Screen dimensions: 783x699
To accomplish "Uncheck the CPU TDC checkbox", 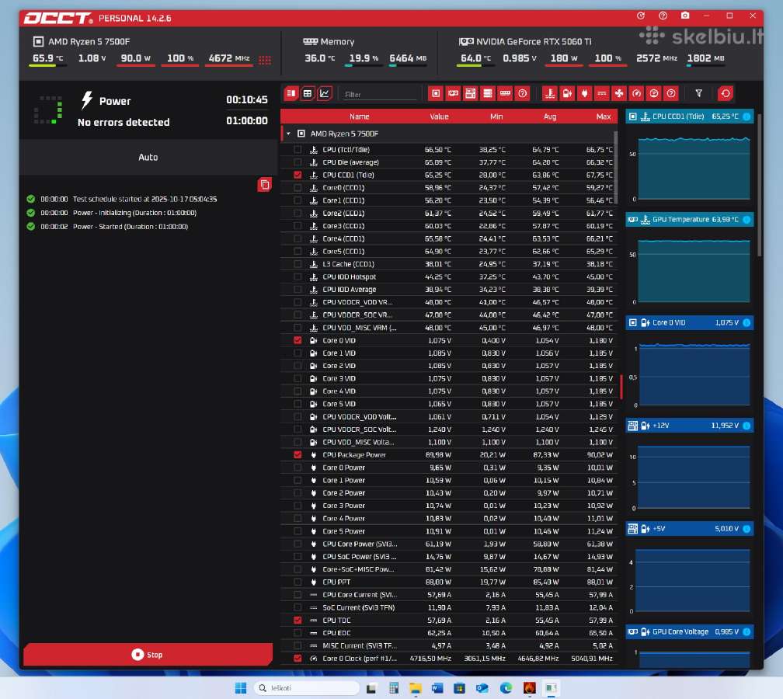I will (x=298, y=620).
